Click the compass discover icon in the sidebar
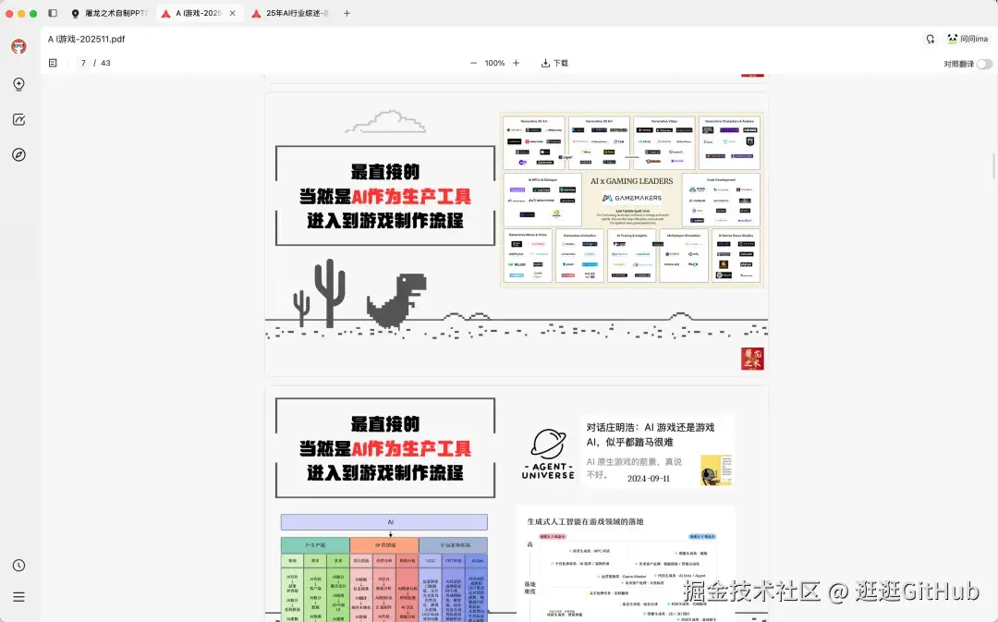This screenshot has width=998, height=622. (18, 154)
